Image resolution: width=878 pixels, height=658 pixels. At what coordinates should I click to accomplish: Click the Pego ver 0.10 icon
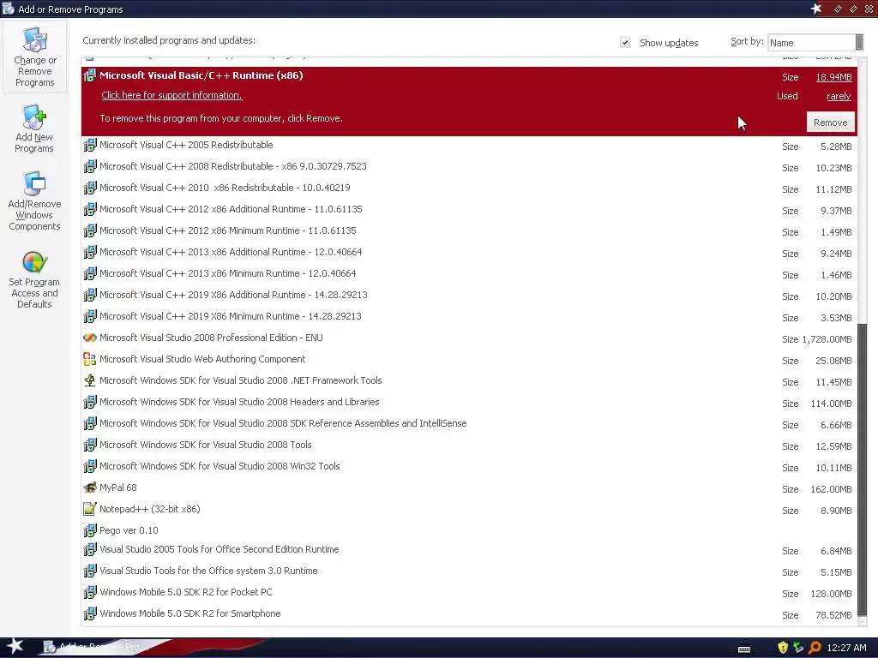coord(89,530)
